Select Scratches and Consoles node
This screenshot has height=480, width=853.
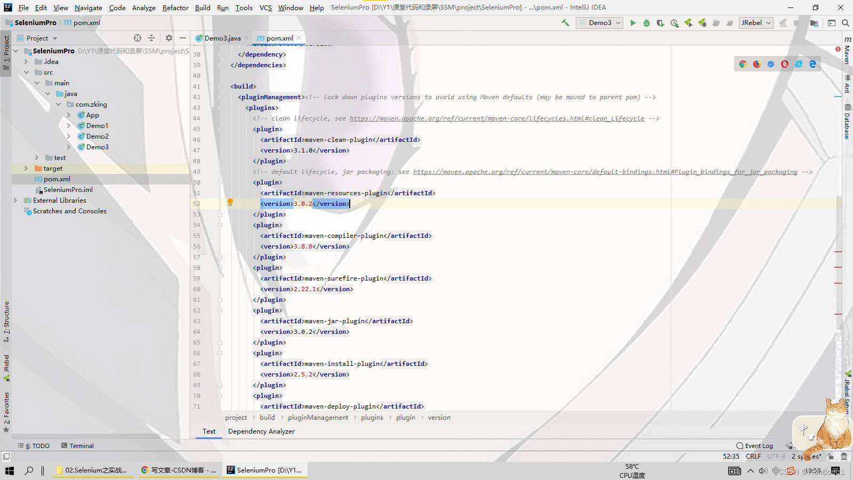[69, 211]
